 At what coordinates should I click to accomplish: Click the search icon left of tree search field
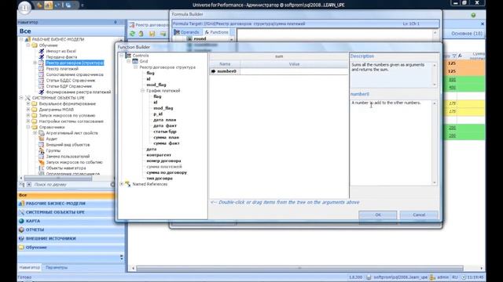click(x=21, y=185)
